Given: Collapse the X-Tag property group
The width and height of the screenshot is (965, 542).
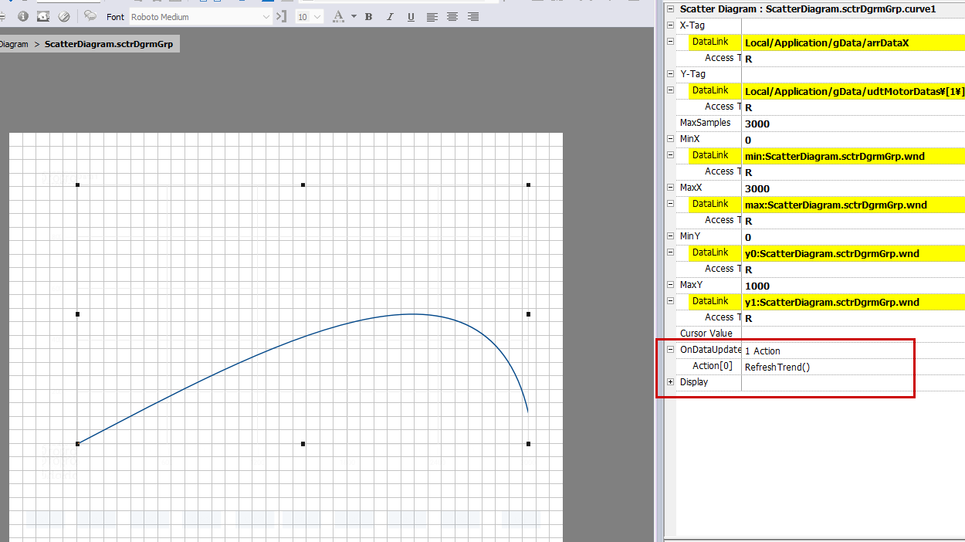Looking at the screenshot, I should tap(670, 25).
